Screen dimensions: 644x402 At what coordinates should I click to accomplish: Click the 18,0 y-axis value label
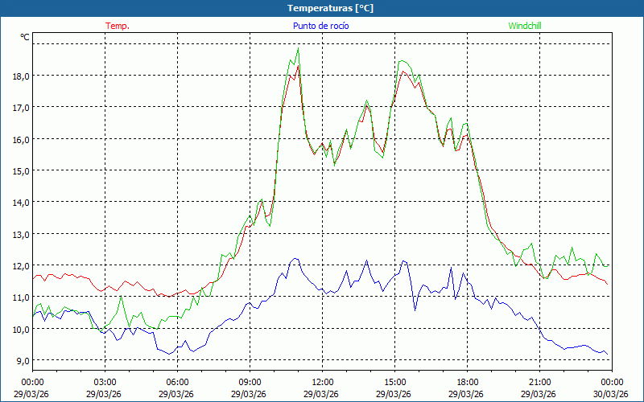coord(20,76)
